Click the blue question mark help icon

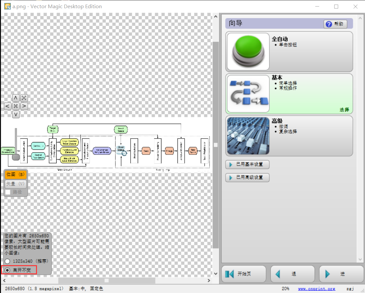[x=329, y=24]
